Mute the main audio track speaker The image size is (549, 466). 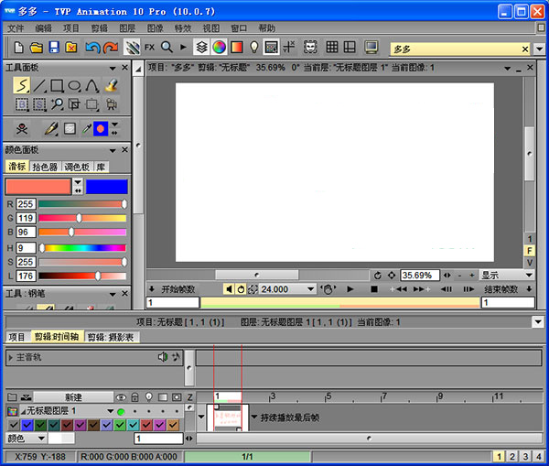pos(163,356)
